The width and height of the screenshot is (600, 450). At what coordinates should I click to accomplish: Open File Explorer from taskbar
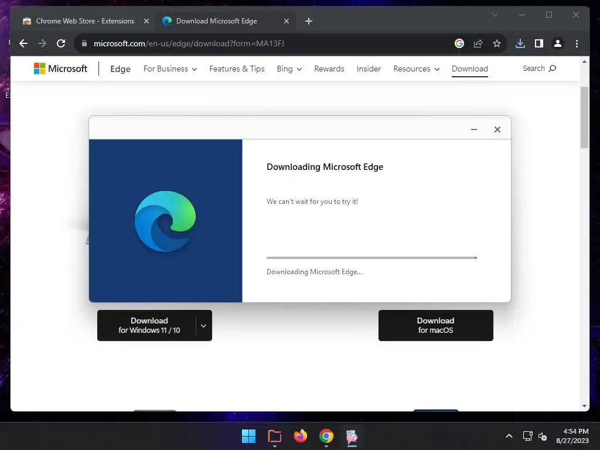(x=274, y=436)
